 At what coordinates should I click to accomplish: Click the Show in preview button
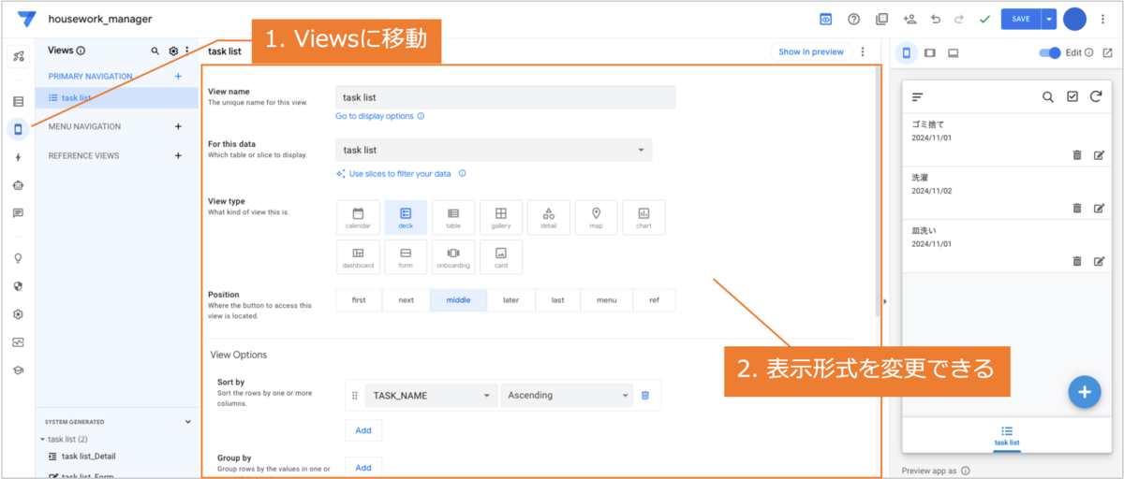pos(811,51)
